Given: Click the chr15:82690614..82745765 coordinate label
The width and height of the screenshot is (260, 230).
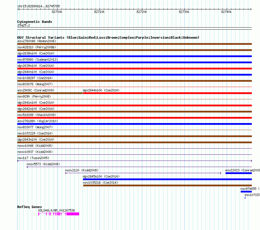Looking at the screenshot, I should click(x=39, y=6).
